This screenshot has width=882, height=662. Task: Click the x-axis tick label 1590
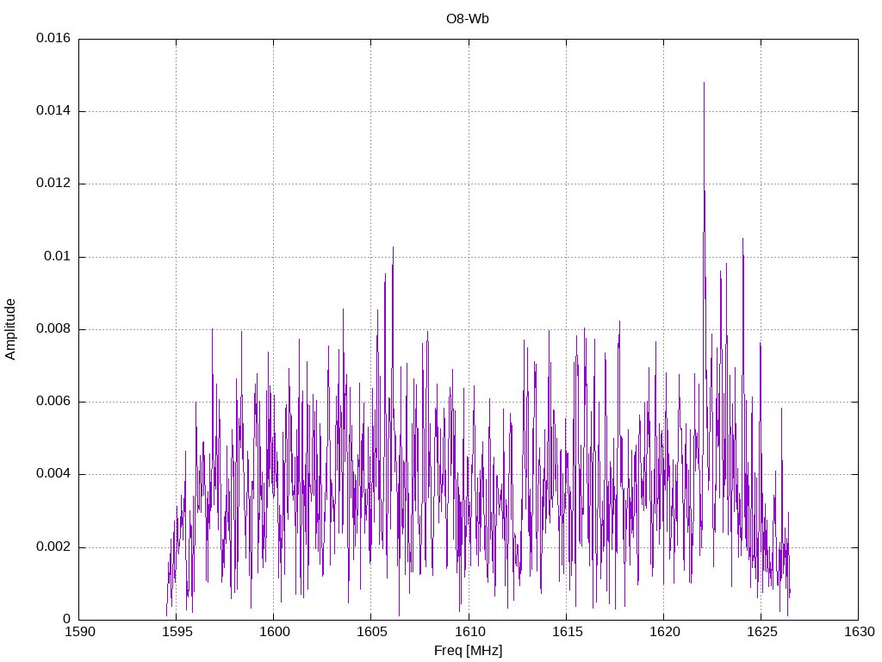(79, 632)
